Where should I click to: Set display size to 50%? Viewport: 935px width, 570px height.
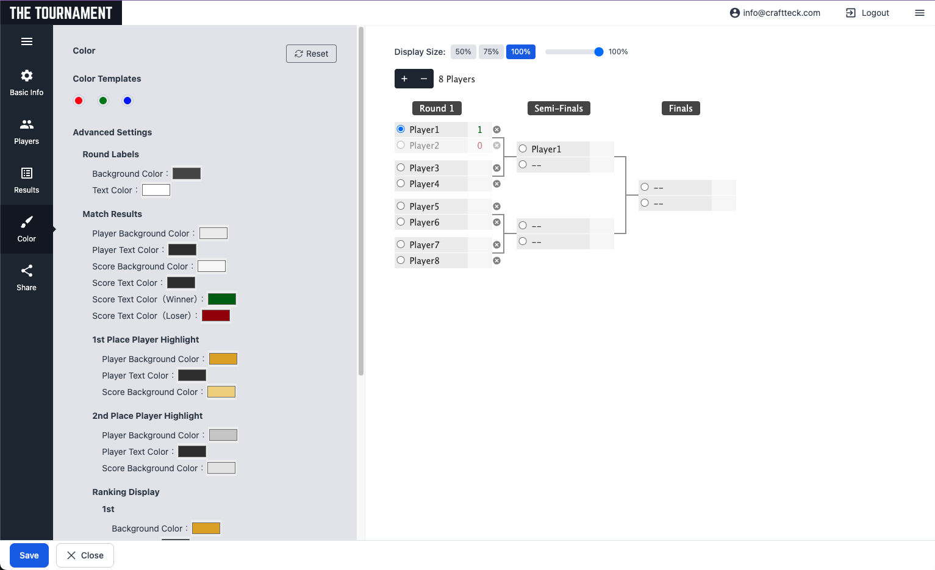tap(463, 52)
